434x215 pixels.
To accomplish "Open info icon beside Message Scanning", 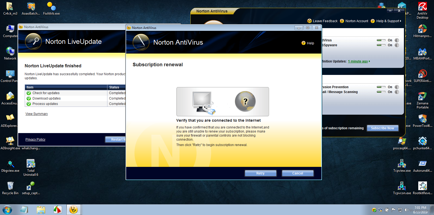I will coord(397,92).
